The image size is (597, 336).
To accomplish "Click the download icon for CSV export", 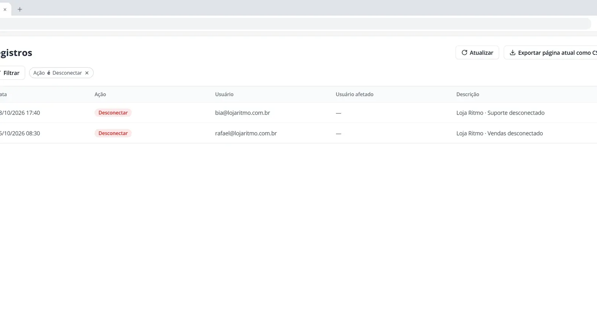I will [x=512, y=53].
